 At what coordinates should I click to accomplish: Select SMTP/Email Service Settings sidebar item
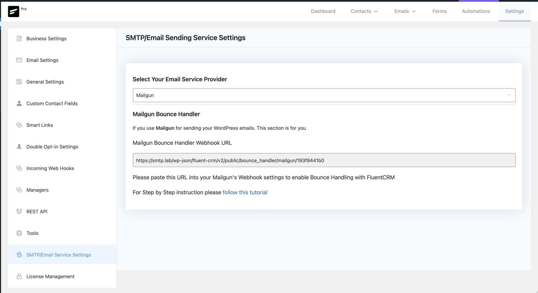(62, 255)
